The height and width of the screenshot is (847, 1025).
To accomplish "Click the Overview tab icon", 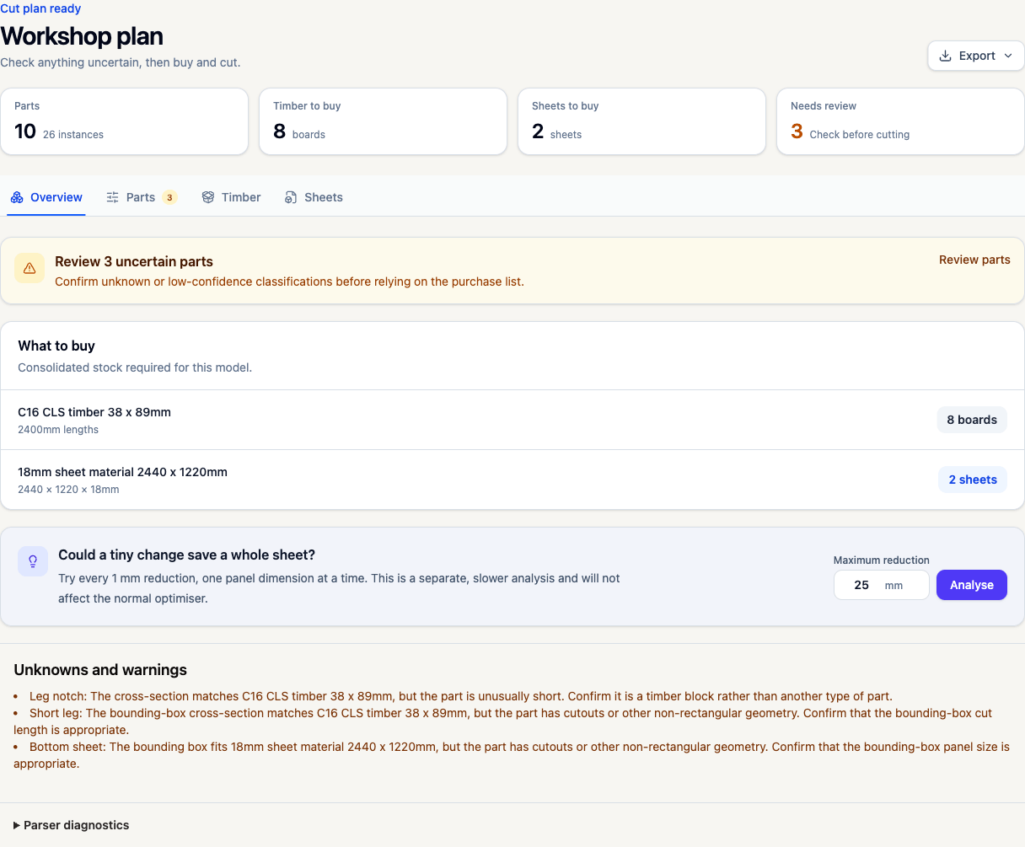I will click(17, 197).
